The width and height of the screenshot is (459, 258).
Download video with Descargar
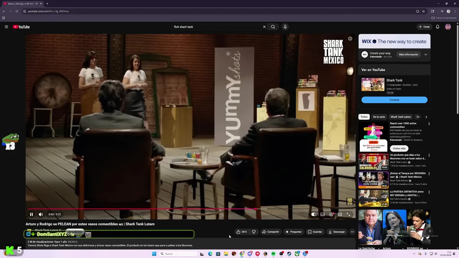click(336, 232)
